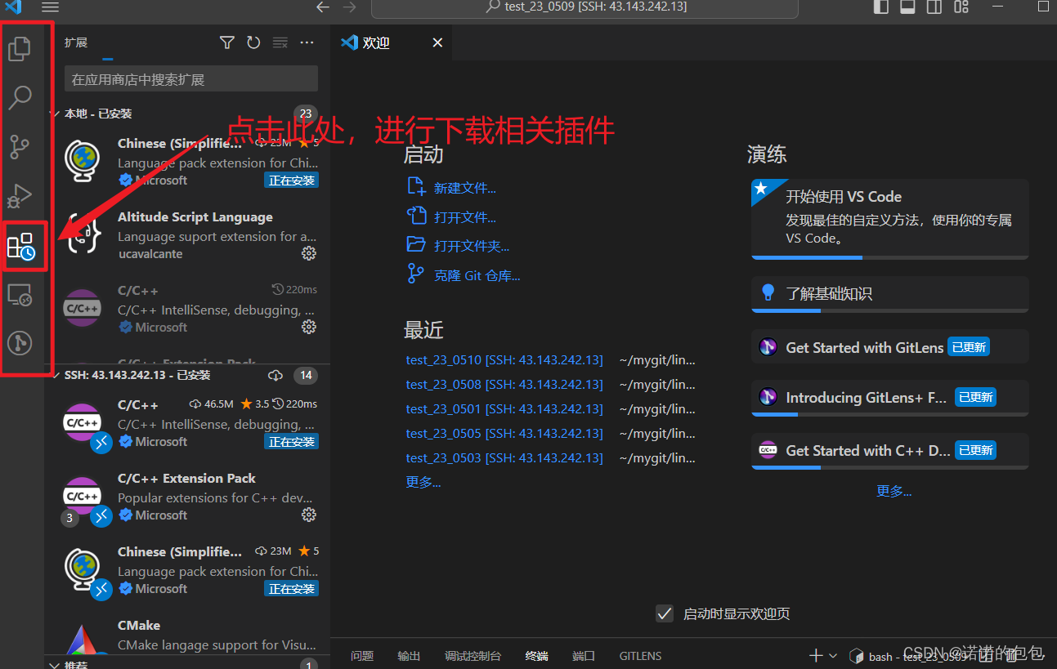Switch to the 终端 panel tab
The image size is (1057, 669).
point(537,656)
